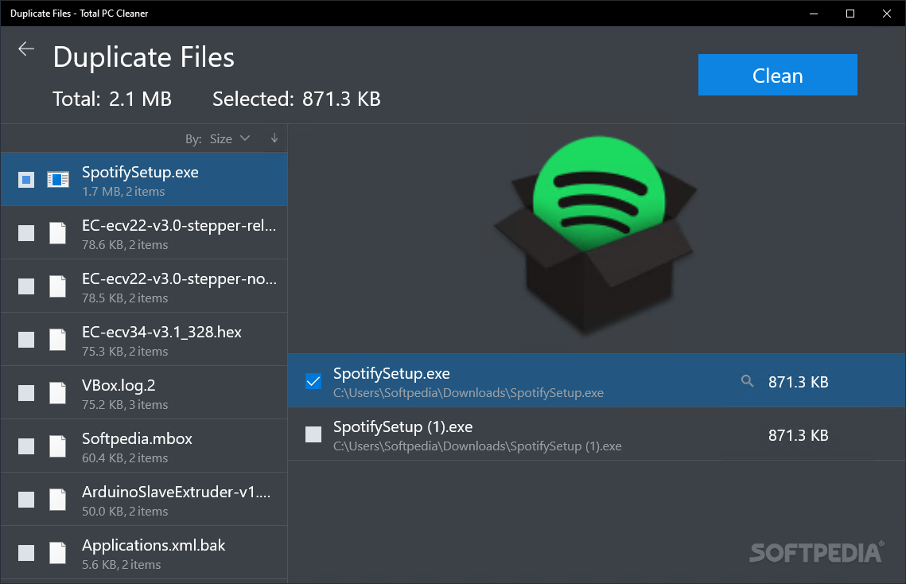
Task: Click file icon of EC-ecv22-v3.0-stepper-rel
Action: (58, 233)
